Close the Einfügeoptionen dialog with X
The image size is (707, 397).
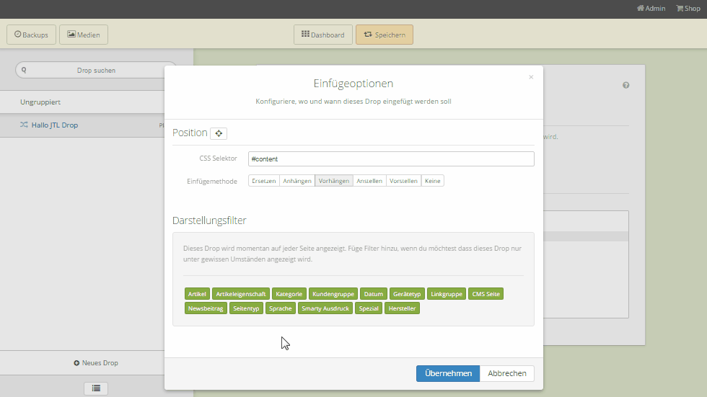tap(531, 77)
